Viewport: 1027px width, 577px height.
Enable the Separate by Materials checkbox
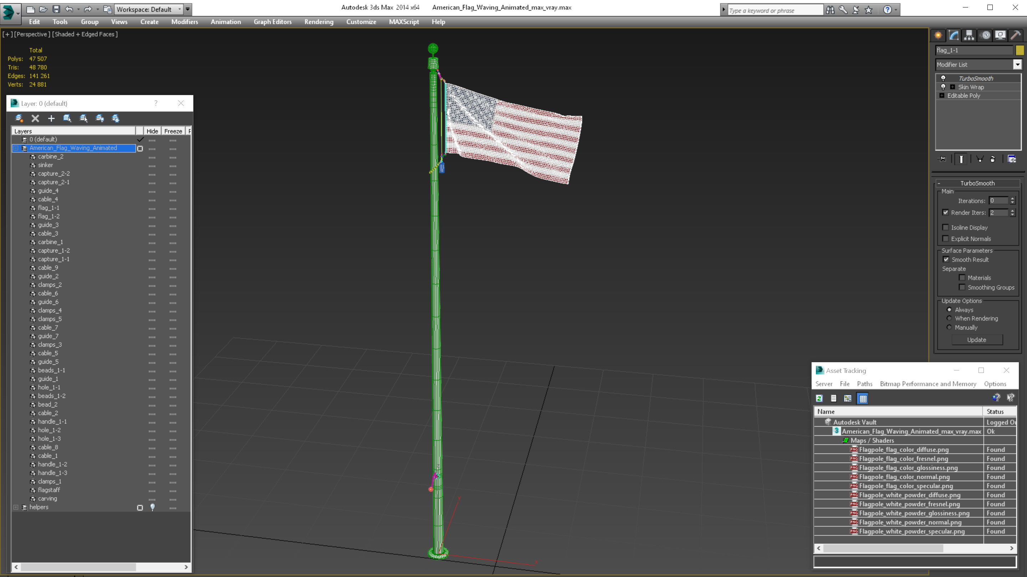(962, 277)
